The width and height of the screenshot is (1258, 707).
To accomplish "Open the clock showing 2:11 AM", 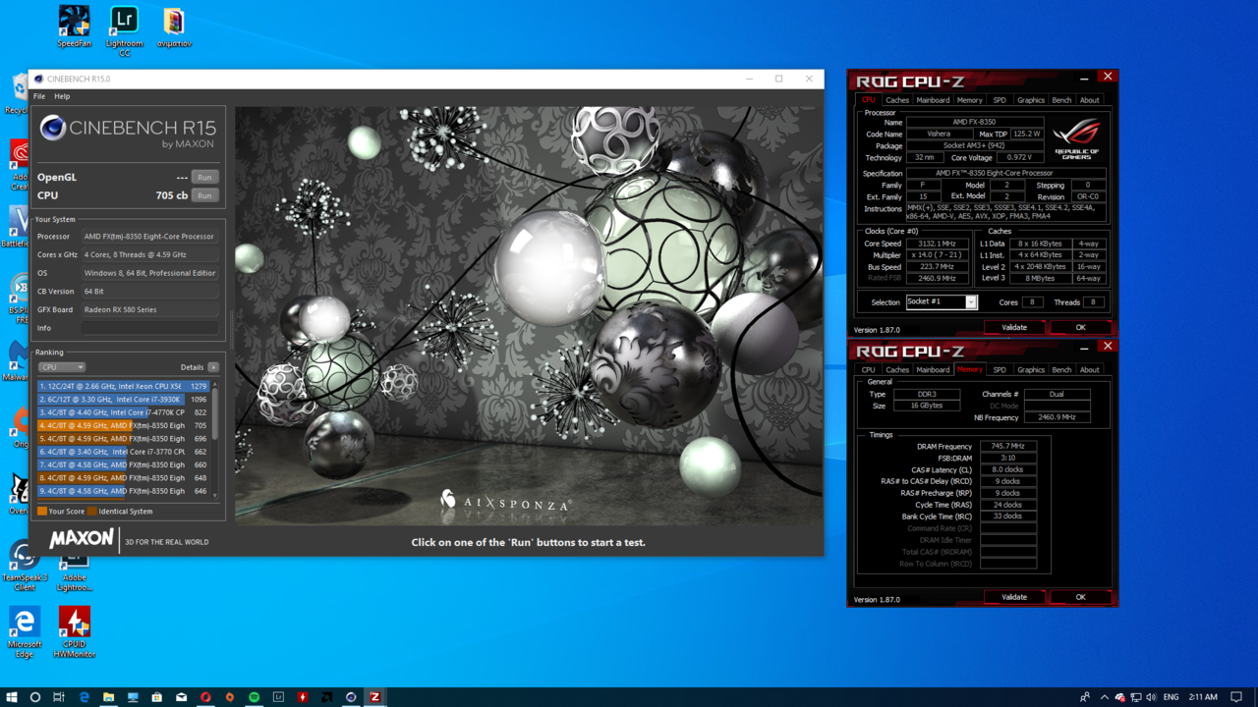I will (1203, 697).
